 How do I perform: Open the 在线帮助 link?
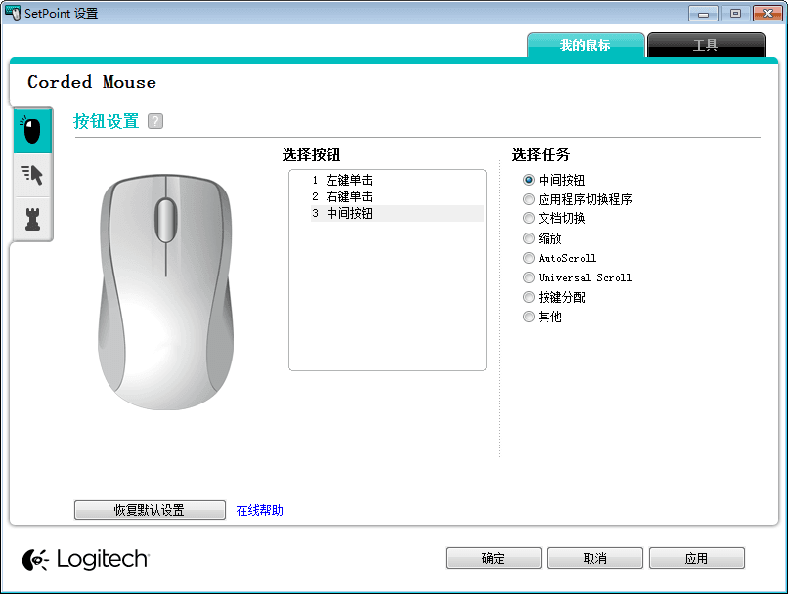258,509
